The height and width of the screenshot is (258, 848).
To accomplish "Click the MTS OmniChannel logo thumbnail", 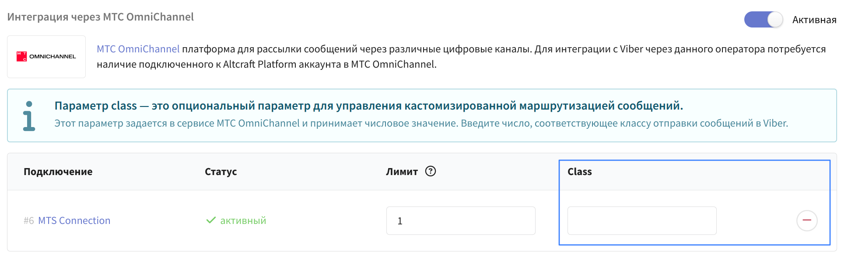I will (x=46, y=57).
